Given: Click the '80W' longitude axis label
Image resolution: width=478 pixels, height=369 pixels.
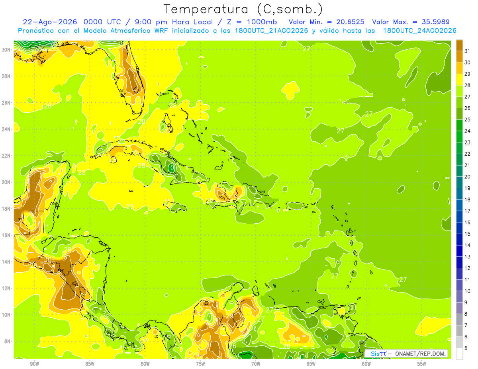Looking at the screenshot, I should click(145, 364).
